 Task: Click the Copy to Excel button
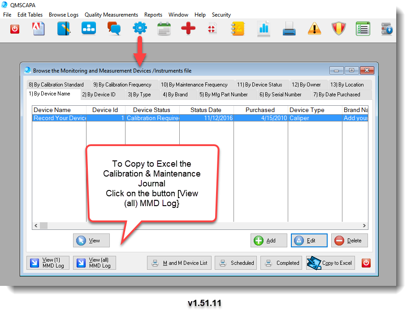[x=330, y=263]
